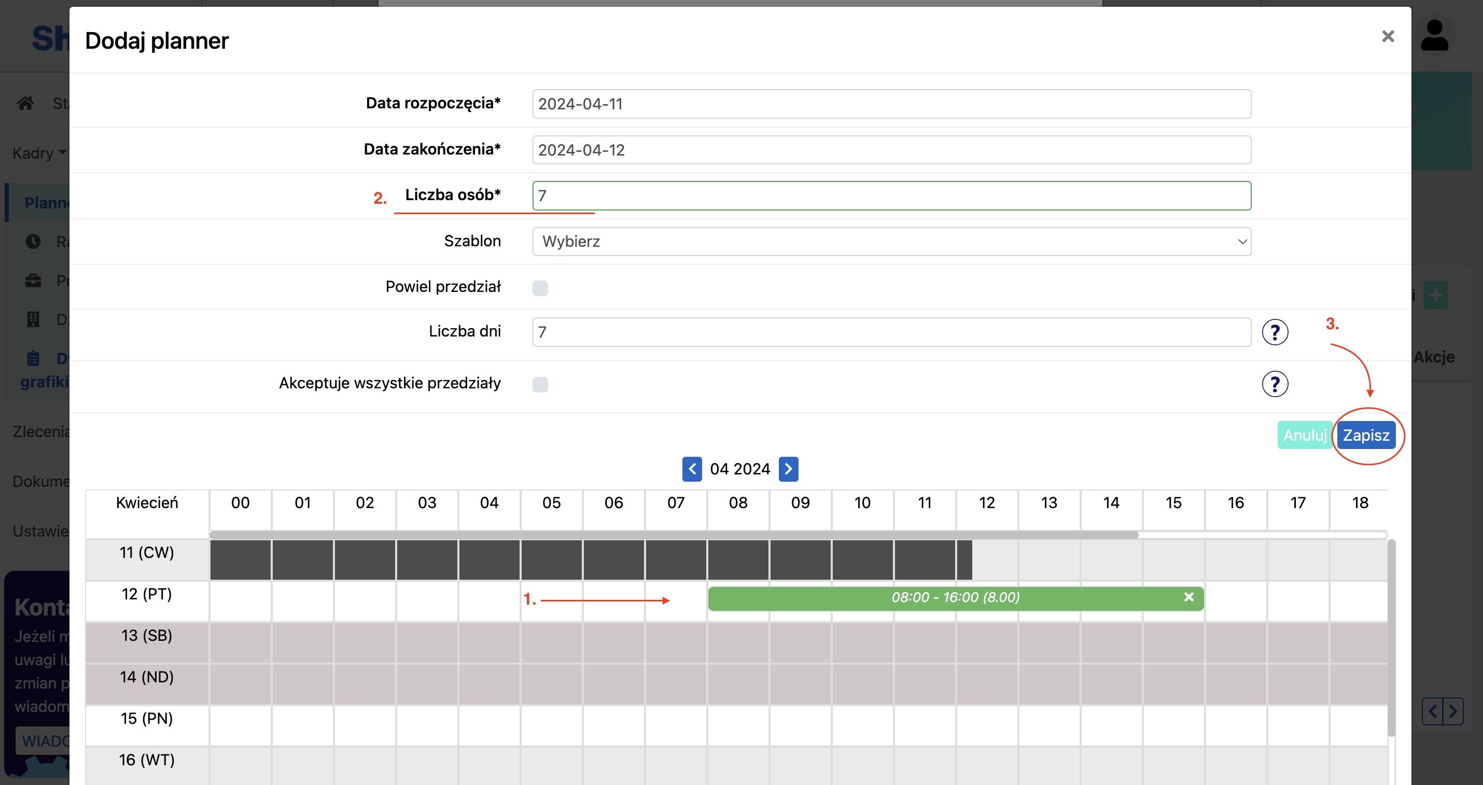
Task: Click the horizontal hours scrollbar
Action: click(674, 535)
